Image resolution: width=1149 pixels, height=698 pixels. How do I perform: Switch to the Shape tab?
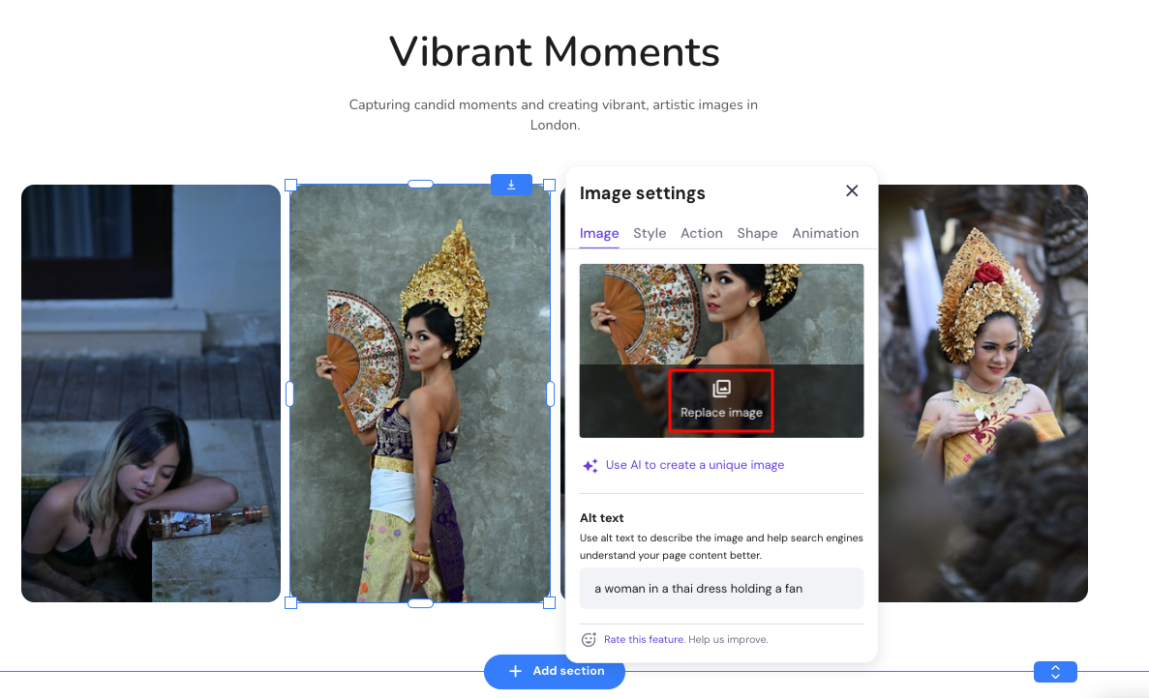[757, 233]
